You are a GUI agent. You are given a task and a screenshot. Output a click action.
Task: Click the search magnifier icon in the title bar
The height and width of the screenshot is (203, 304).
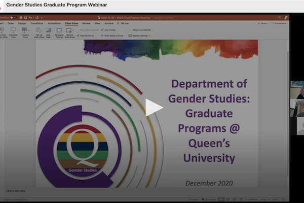click(280, 18)
